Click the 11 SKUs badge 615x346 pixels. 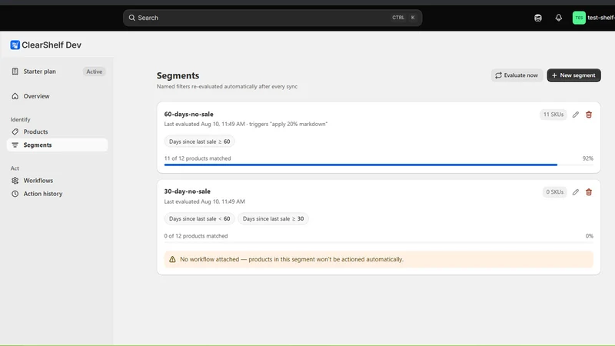553,115
